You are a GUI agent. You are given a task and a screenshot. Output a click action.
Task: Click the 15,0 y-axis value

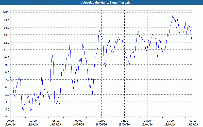pyautogui.click(x=7, y=20)
